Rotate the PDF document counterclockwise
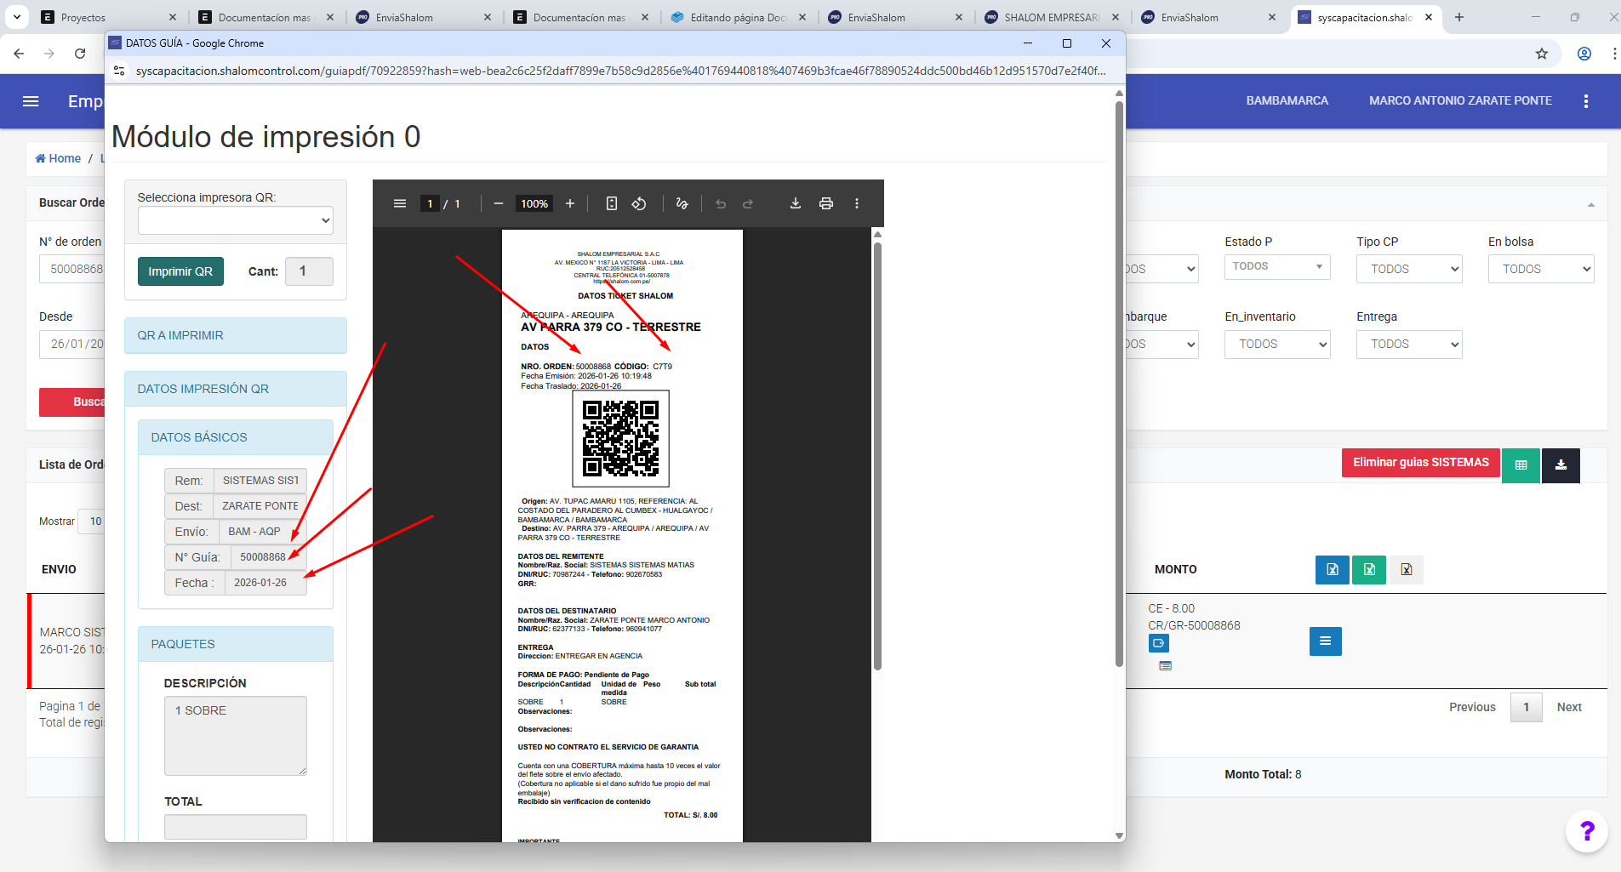 [x=639, y=203]
